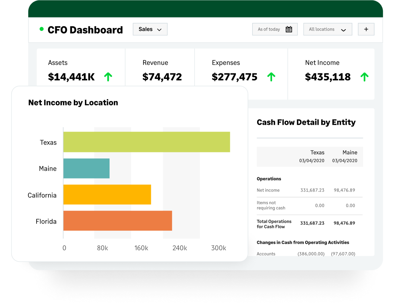Click the green arrow beside Expenses value
395x307 pixels.
pos(271,77)
